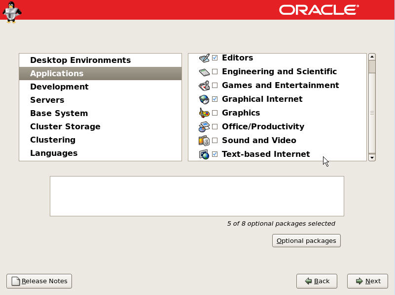Go to the Next step
395x295 pixels.
click(367, 281)
